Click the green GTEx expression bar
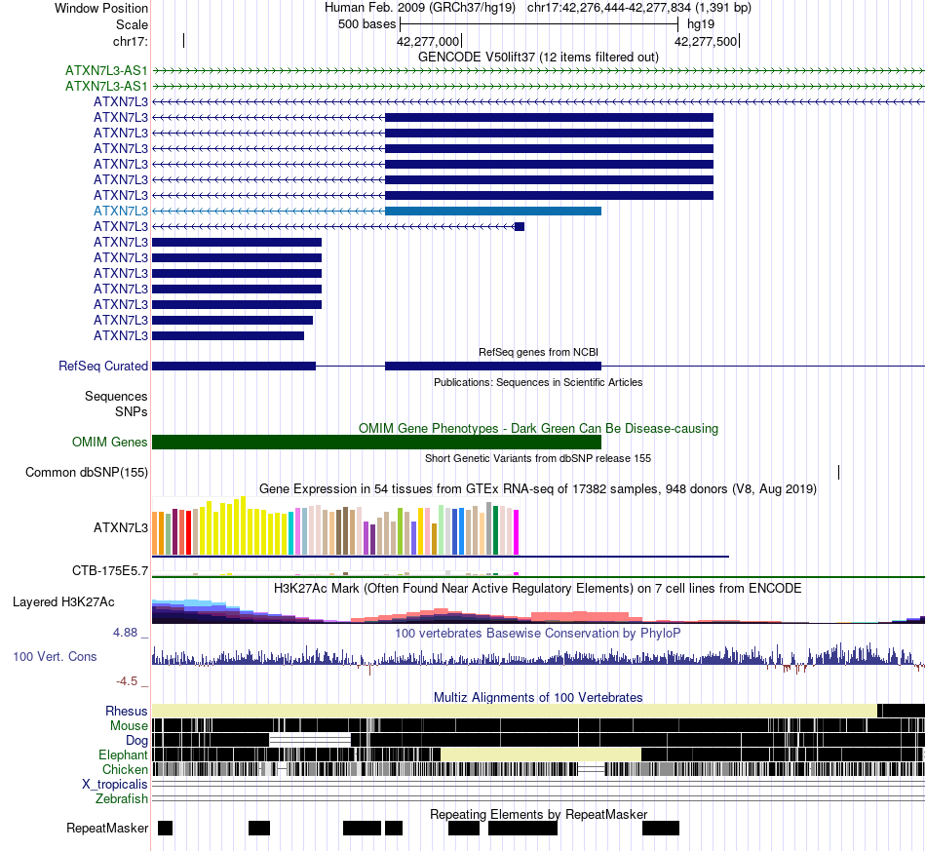The height and width of the screenshot is (851, 926). point(495,530)
